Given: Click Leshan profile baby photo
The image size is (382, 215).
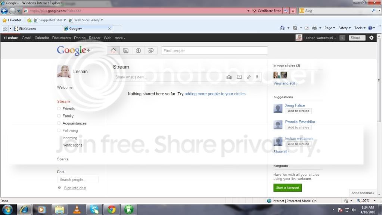Looking at the screenshot, I should (63, 71).
